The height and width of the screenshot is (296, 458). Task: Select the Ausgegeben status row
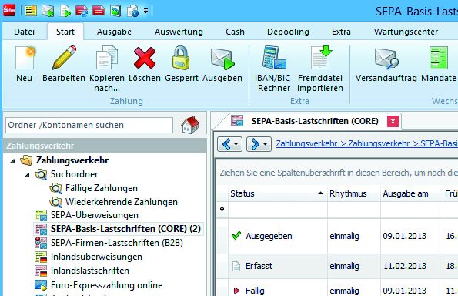click(x=337, y=236)
